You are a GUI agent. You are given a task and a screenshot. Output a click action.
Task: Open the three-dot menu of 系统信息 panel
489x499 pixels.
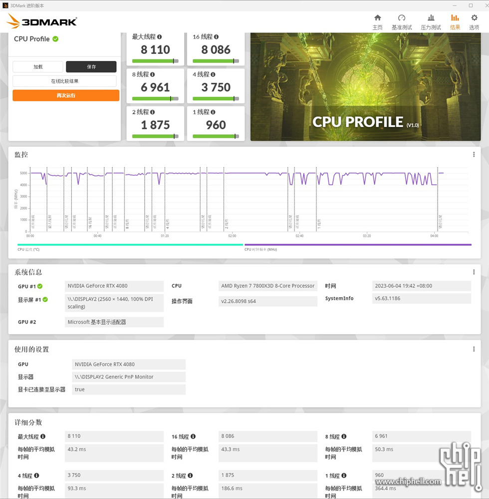(474, 272)
